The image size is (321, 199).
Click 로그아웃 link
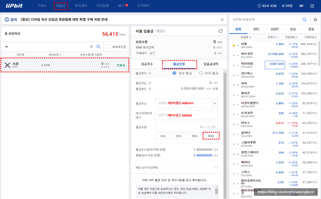287,6
